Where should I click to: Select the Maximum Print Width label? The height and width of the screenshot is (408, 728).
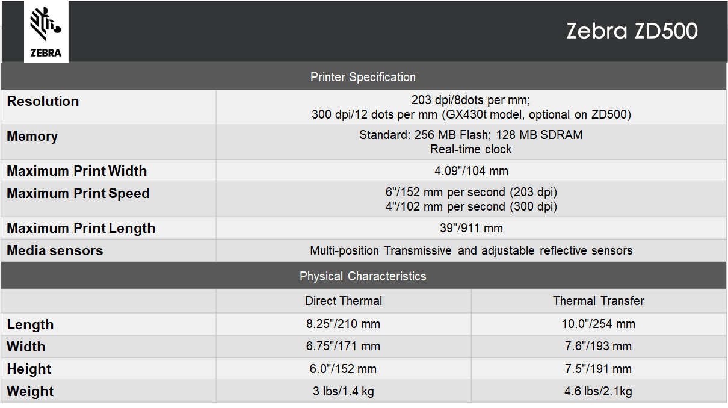pos(77,171)
